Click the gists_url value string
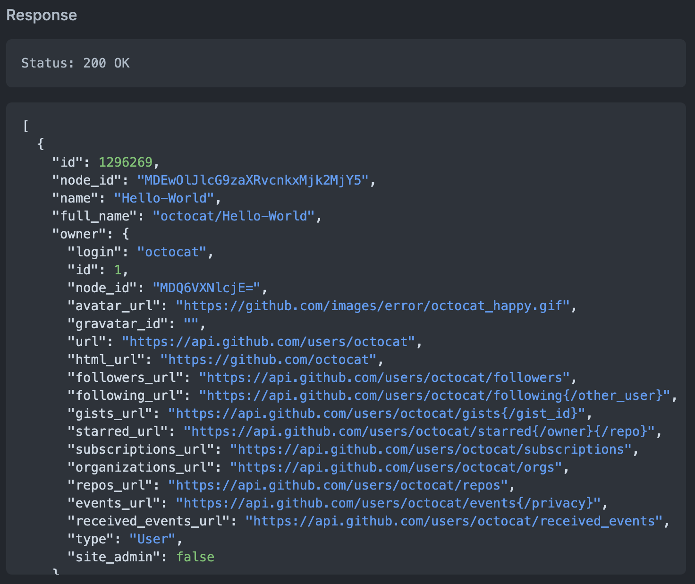The width and height of the screenshot is (695, 584). point(377,414)
